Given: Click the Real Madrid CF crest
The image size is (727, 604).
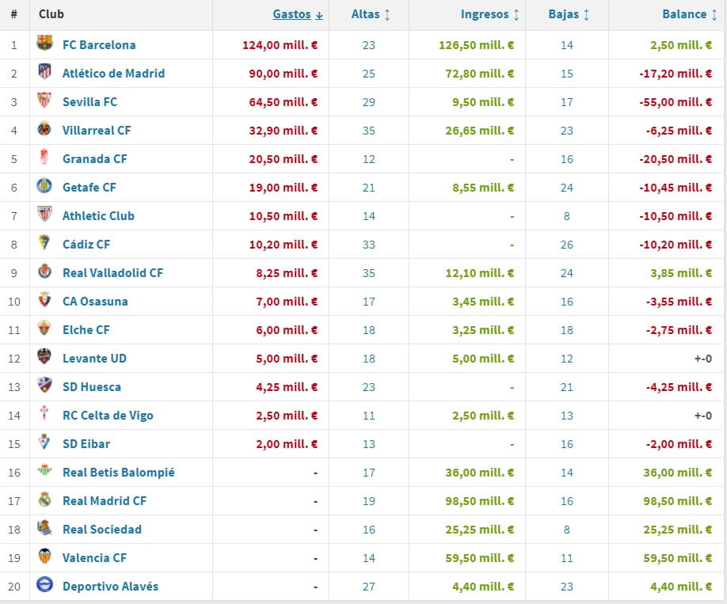Looking at the screenshot, I should [44, 500].
